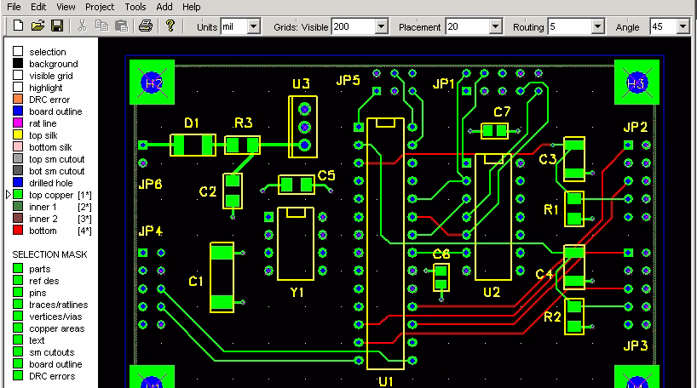This screenshot has width=697, height=388.
Task: Toggle traces/ratlines in the selection mask
Action: coord(18,304)
